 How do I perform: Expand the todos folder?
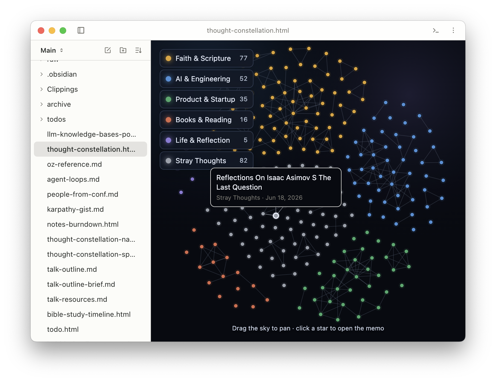(x=91, y=119)
